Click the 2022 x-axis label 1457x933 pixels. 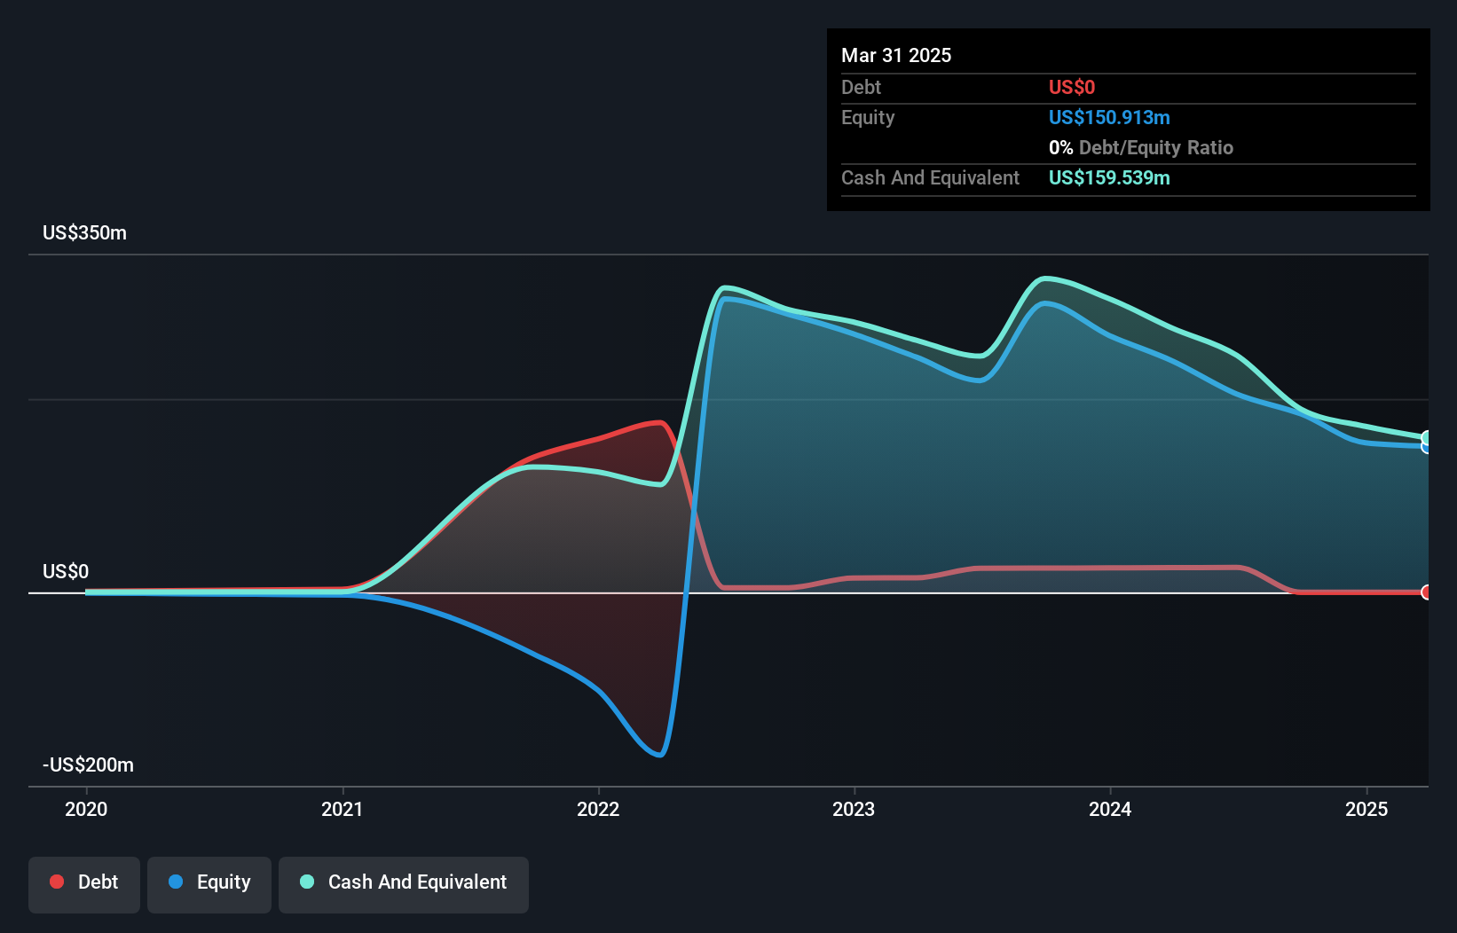[x=598, y=809]
